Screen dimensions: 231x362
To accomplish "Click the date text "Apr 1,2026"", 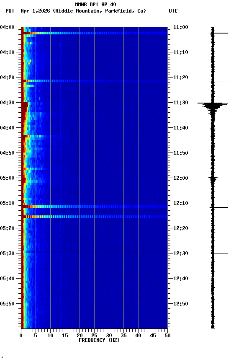I will coord(35,11).
